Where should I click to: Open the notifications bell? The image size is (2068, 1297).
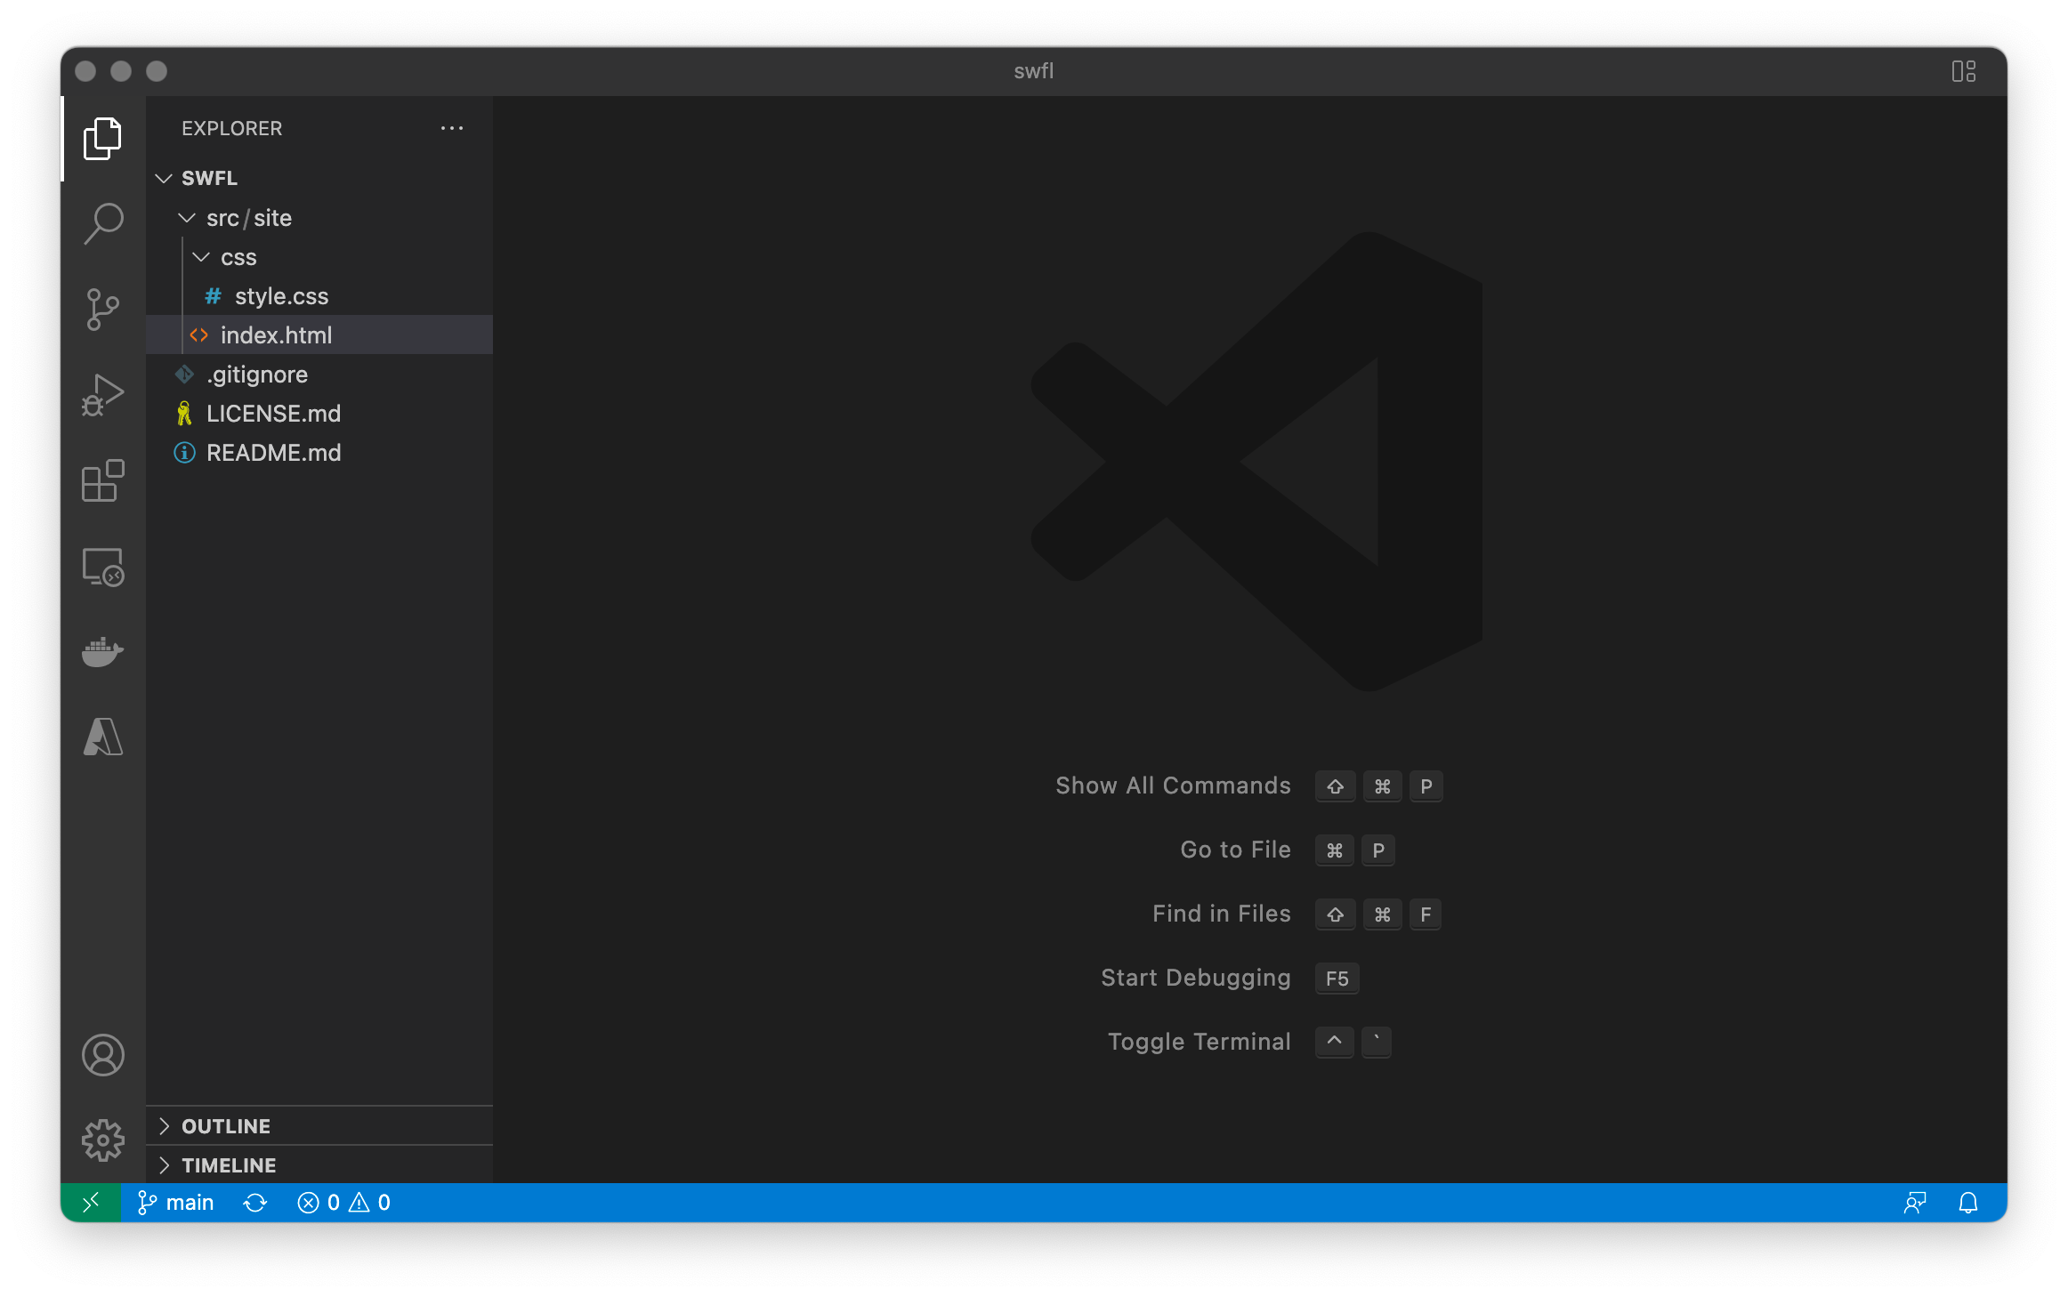pyautogui.click(x=1968, y=1203)
